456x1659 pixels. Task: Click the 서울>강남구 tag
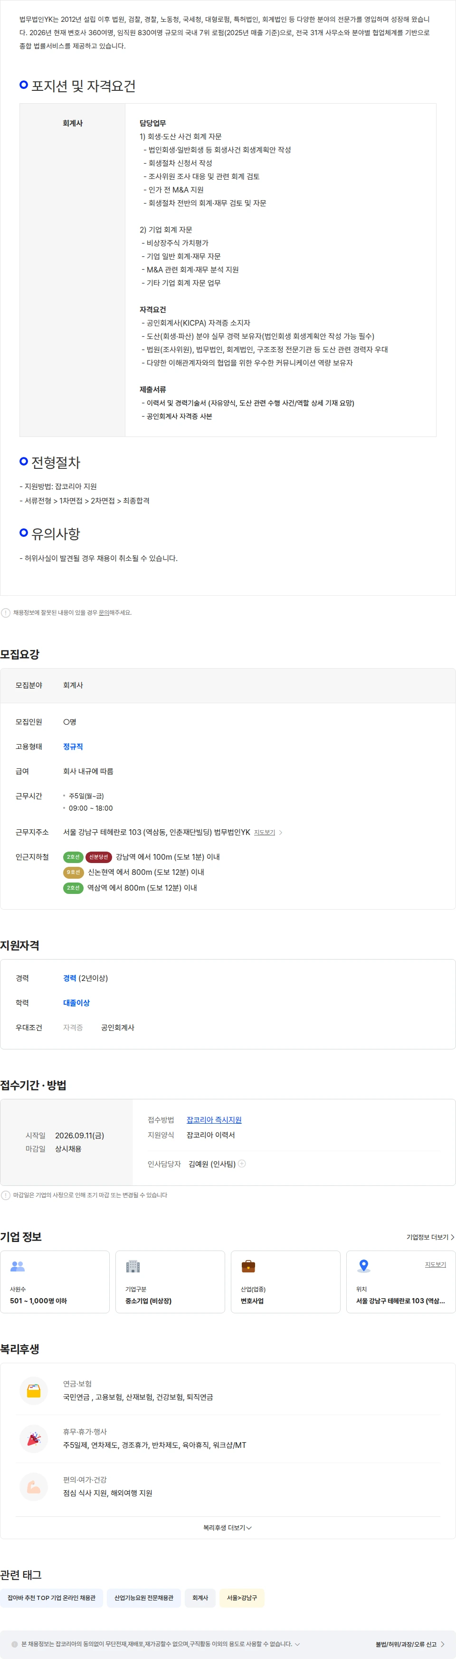pyautogui.click(x=242, y=1598)
